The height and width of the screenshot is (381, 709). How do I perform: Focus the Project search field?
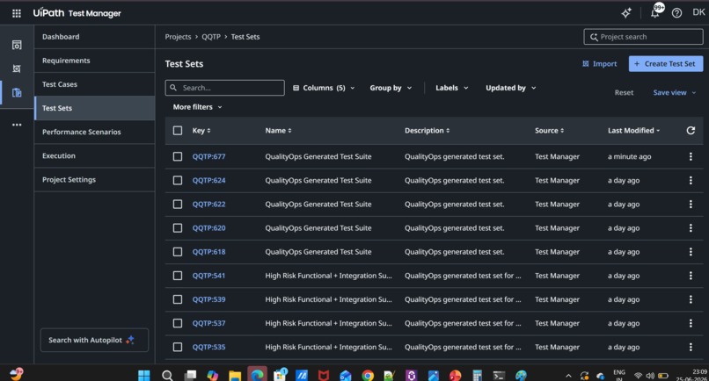pos(643,37)
